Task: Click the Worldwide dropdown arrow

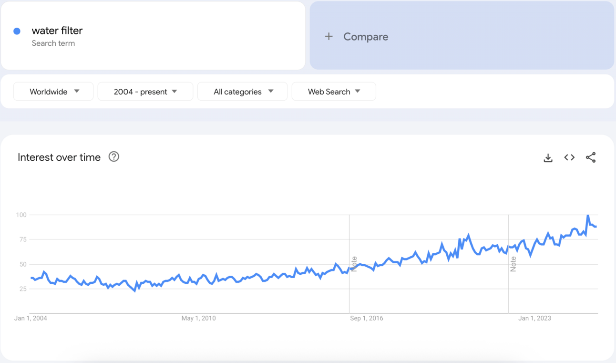Action: 77,92
